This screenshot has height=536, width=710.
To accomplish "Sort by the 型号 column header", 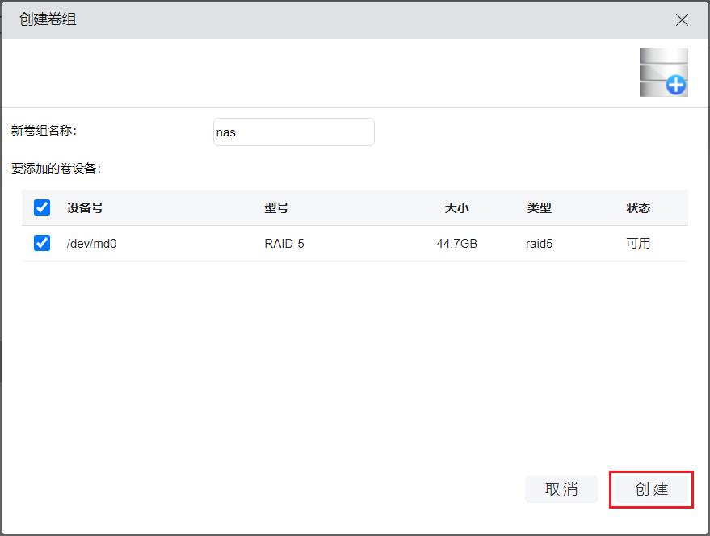I will 276,207.
